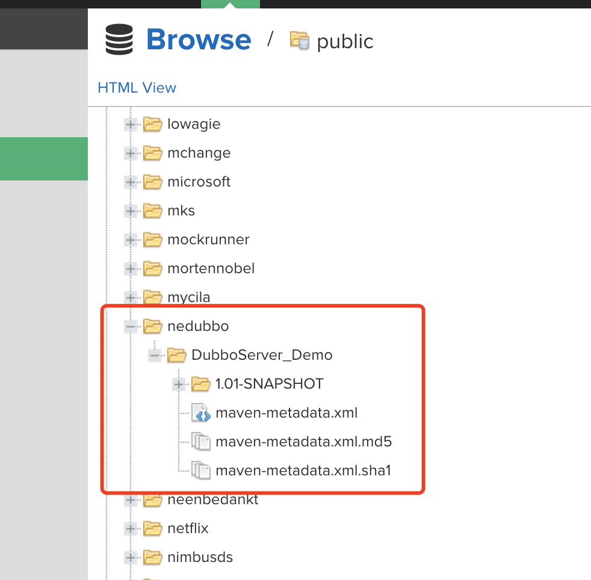Viewport: 591px width, 580px height.
Task: Select the mortennobel tree item
Action: (x=211, y=268)
